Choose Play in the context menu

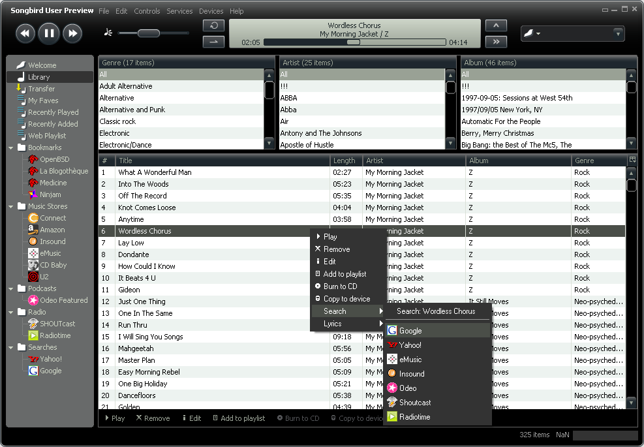pyautogui.click(x=348, y=237)
